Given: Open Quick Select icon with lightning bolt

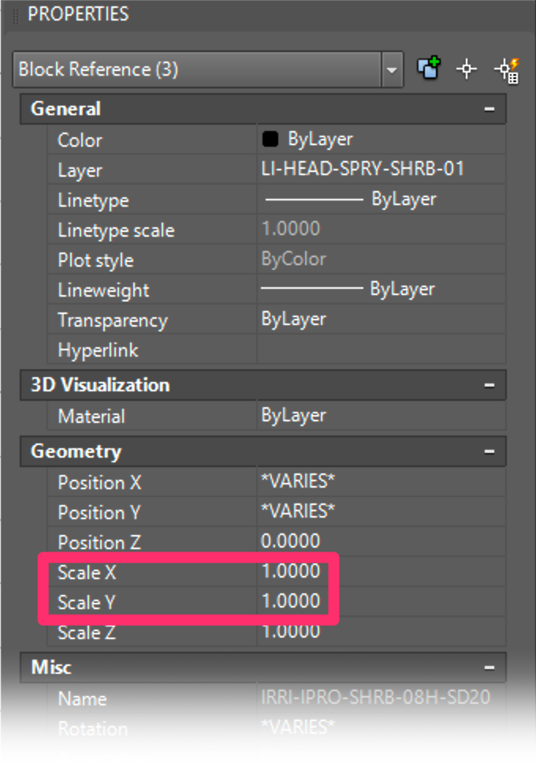Looking at the screenshot, I should 507,70.
